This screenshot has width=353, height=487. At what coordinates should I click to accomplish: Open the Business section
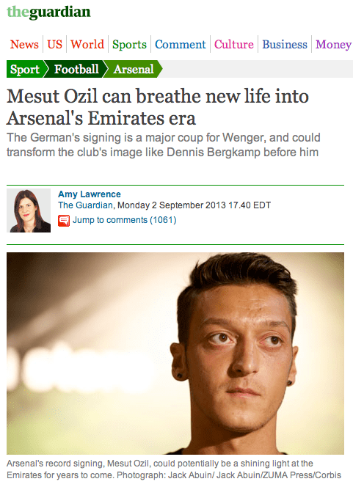(285, 45)
